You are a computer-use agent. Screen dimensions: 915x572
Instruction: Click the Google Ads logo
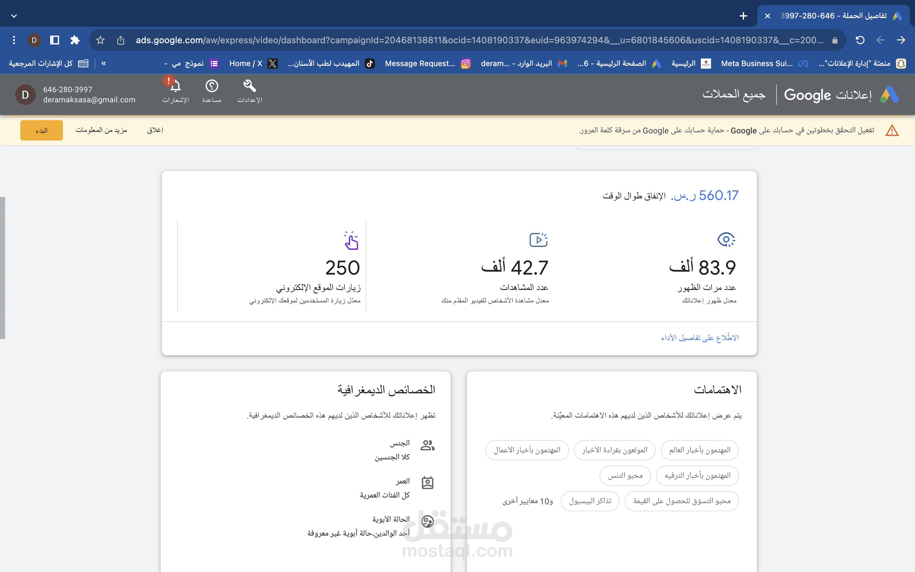pyautogui.click(x=889, y=95)
